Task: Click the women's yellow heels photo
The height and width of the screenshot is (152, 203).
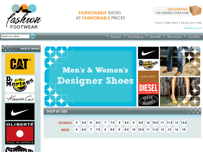Action: click(x=180, y=92)
